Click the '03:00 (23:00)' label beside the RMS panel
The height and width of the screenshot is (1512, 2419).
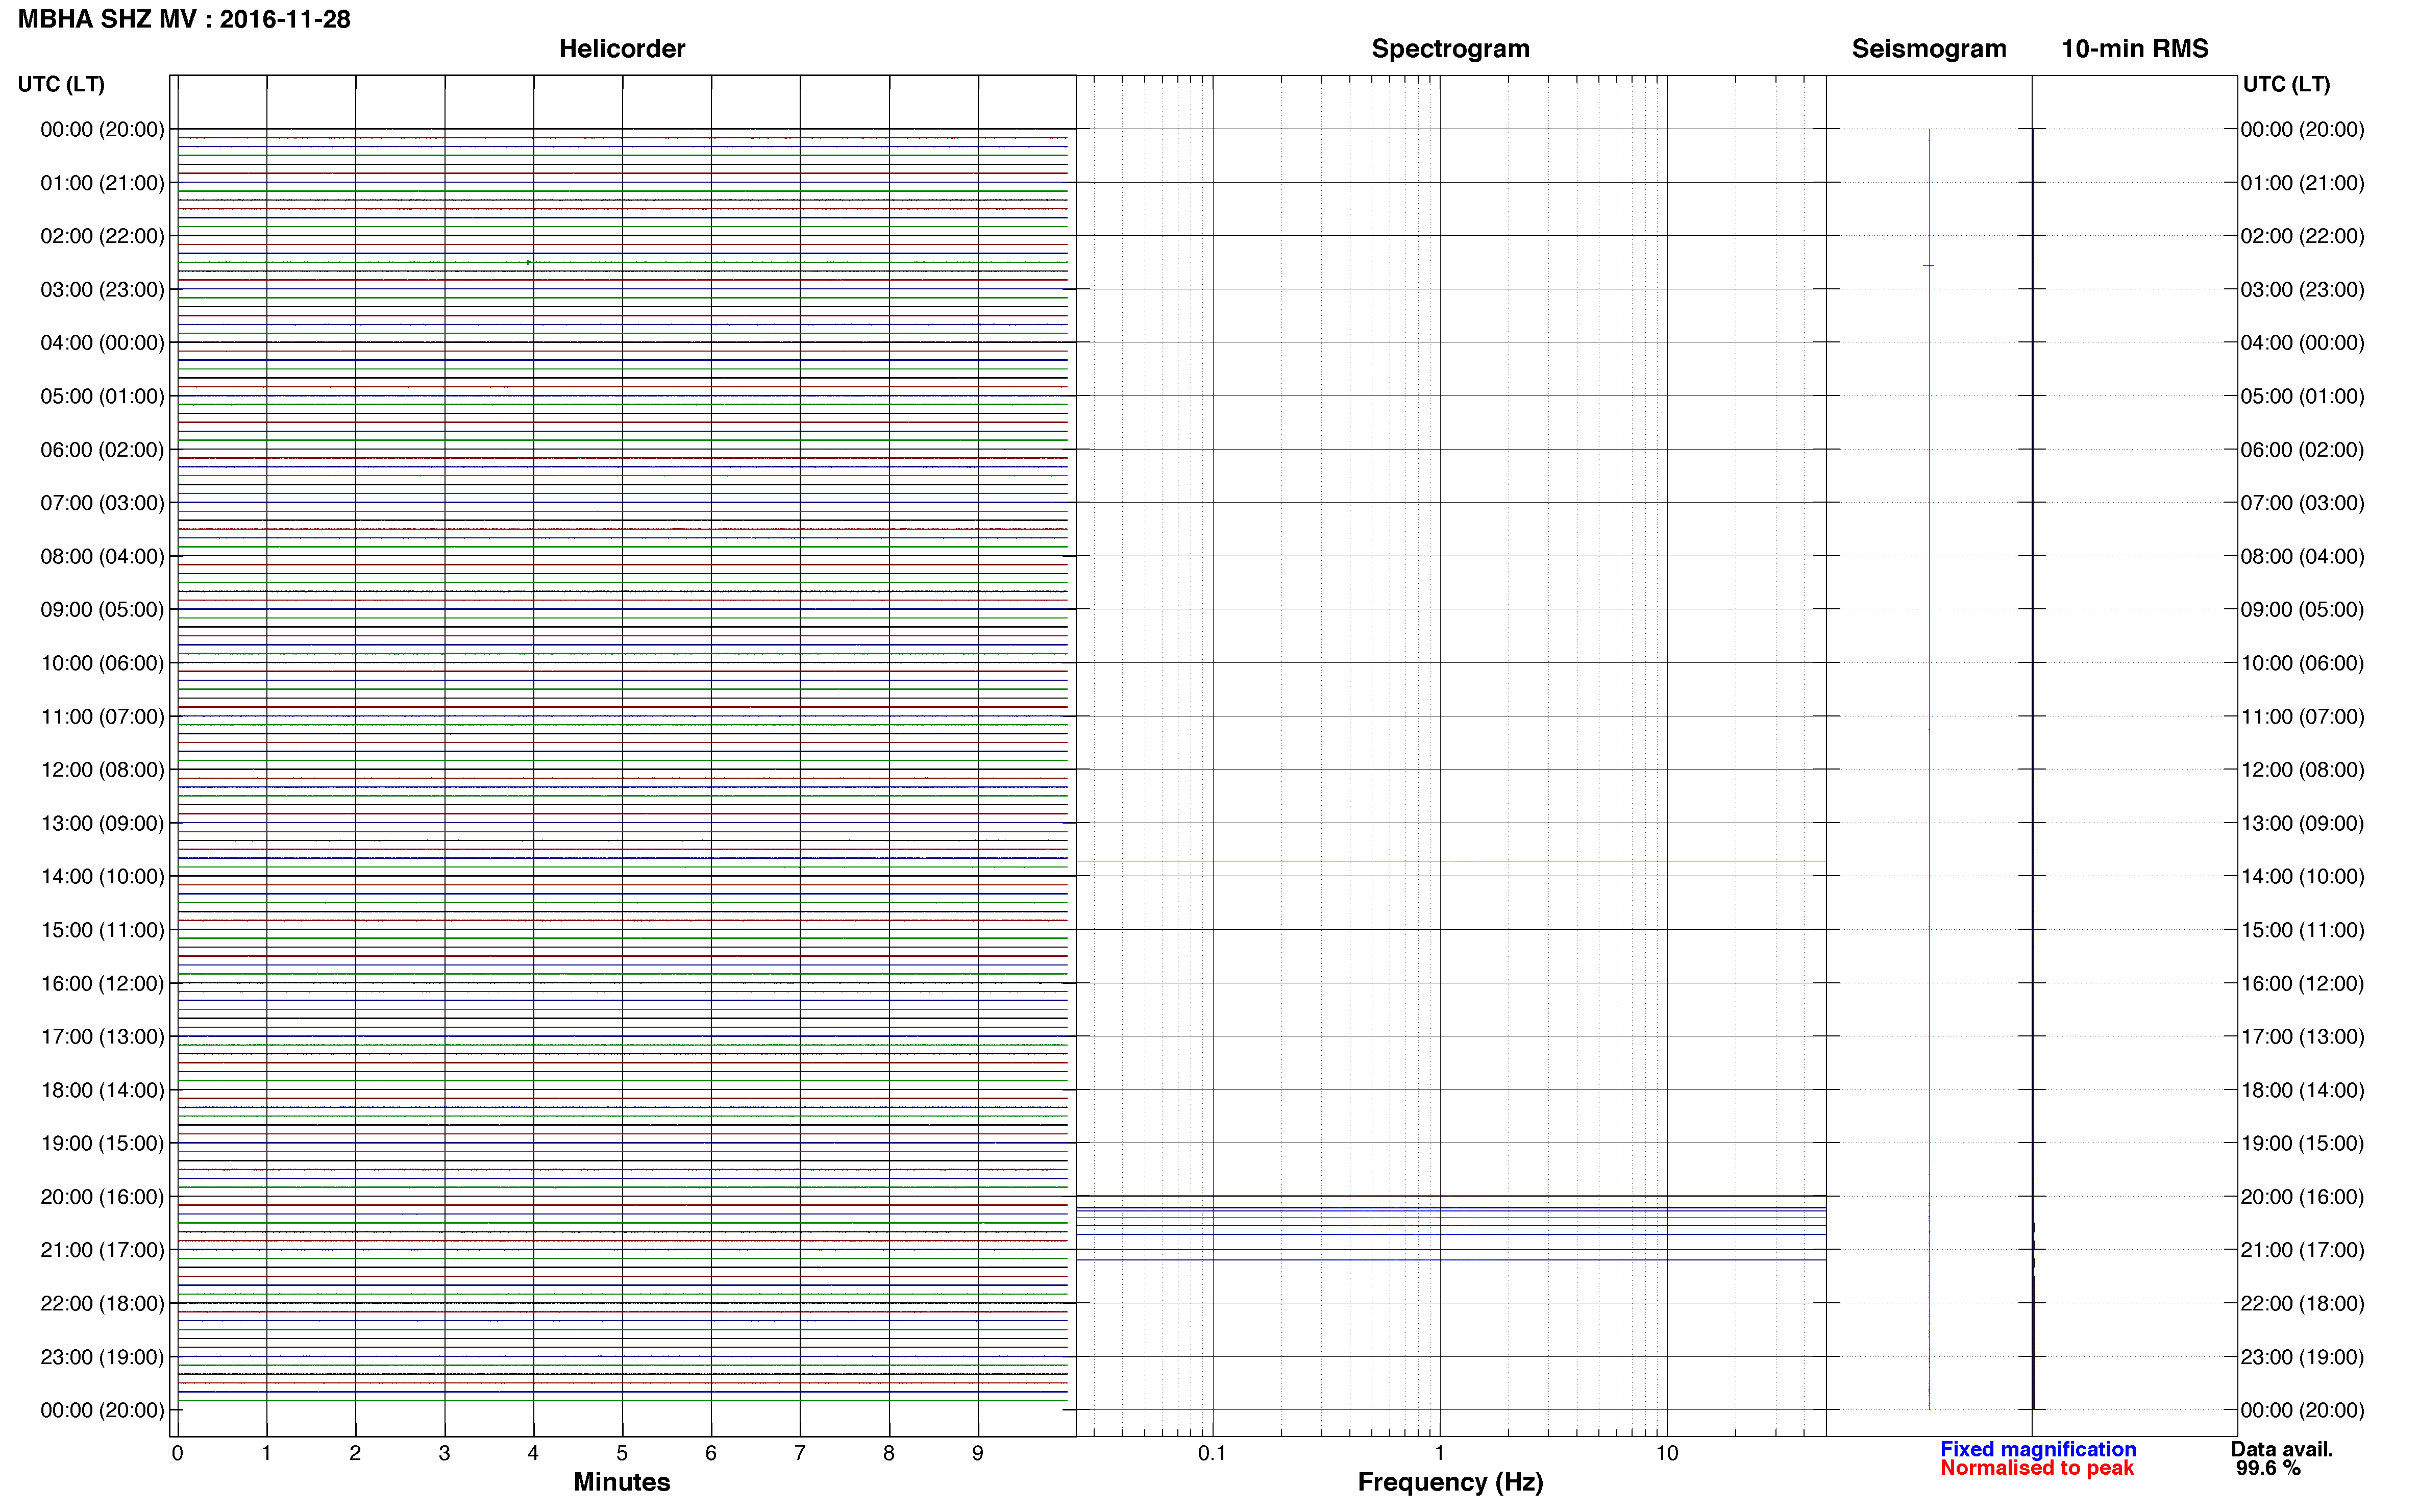click(2302, 290)
